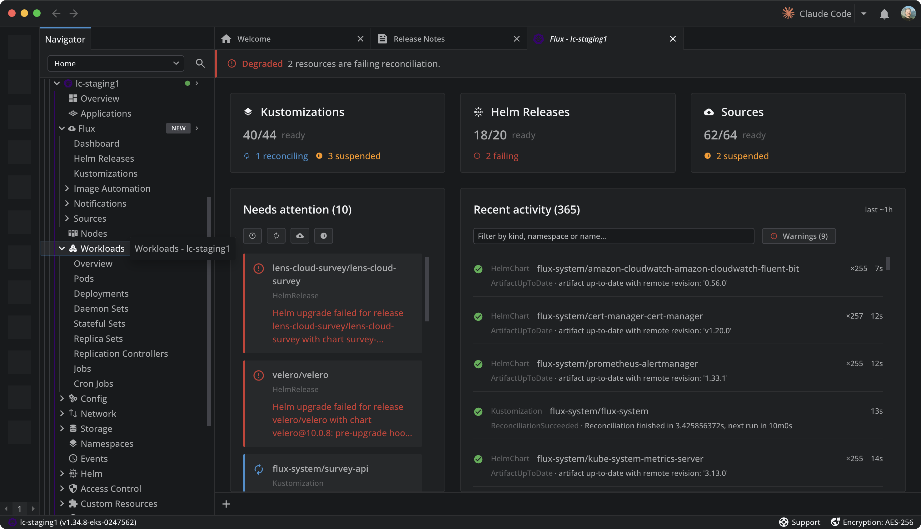Select the Navigator panel tab
The height and width of the screenshot is (529, 921).
[x=65, y=39]
